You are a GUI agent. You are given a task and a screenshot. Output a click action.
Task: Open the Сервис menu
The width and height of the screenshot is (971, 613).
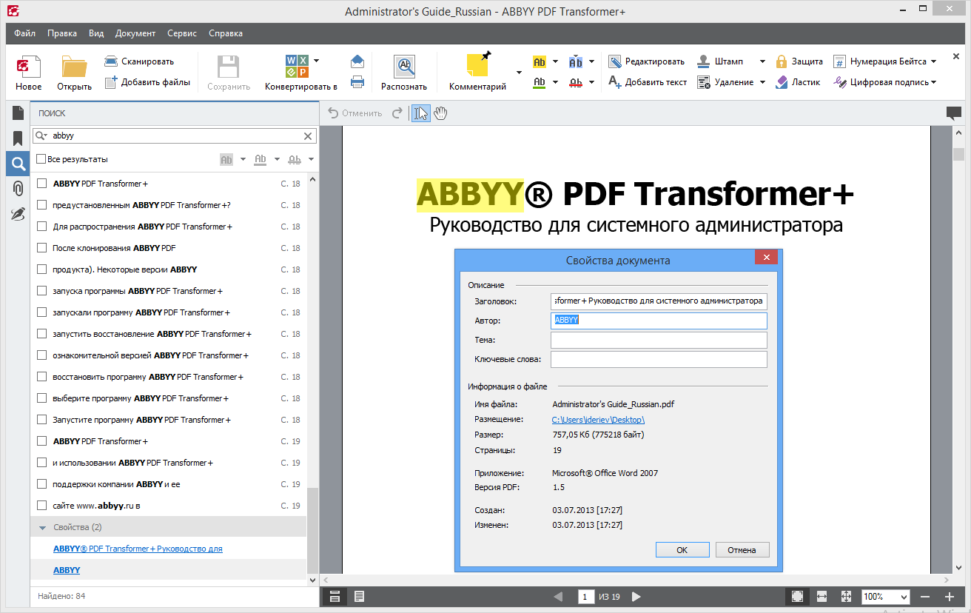pos(182,33)
